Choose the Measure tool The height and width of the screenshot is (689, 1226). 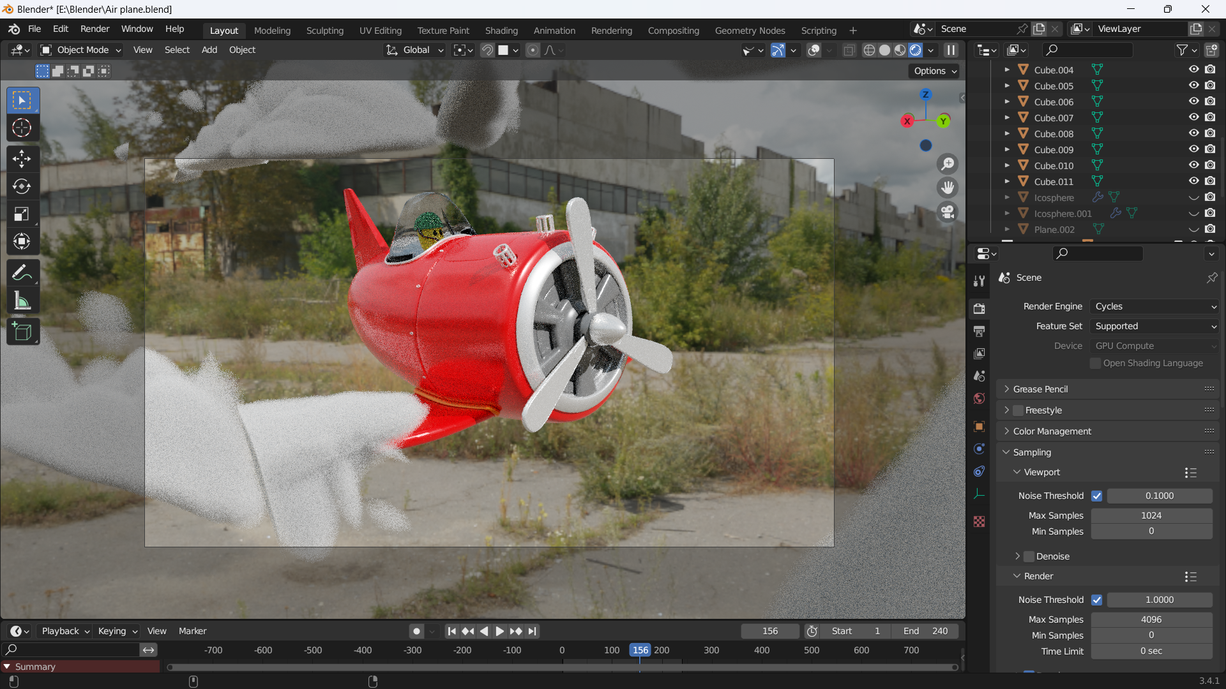pos(22,300)
